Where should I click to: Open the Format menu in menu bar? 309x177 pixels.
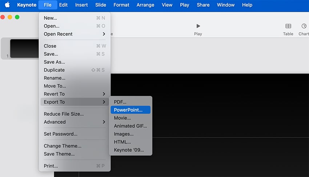click(121, 5)
